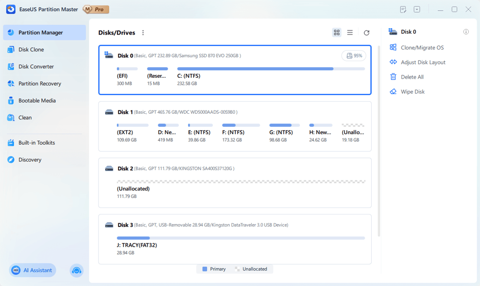Screen dimensions: 480x286
Task: Select the F: (NTFS) 173.32 GB partition
Action: click(241, 133)
